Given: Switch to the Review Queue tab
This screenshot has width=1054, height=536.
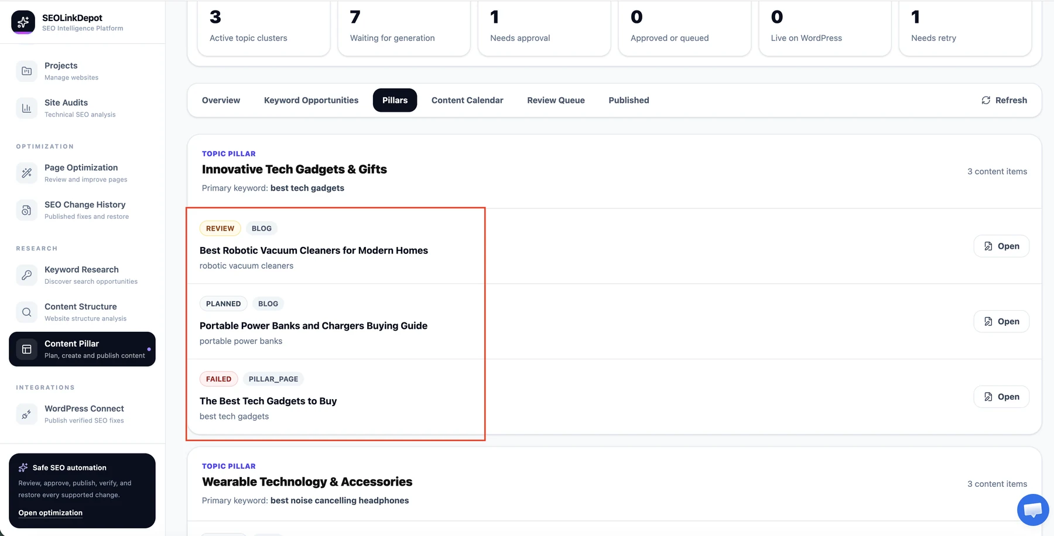Looking at the screenshot, I should click(556, 100).
